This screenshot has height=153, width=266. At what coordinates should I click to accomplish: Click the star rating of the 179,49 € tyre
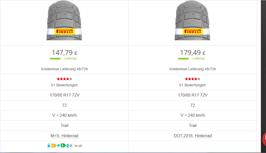click(x=192, y=79)
